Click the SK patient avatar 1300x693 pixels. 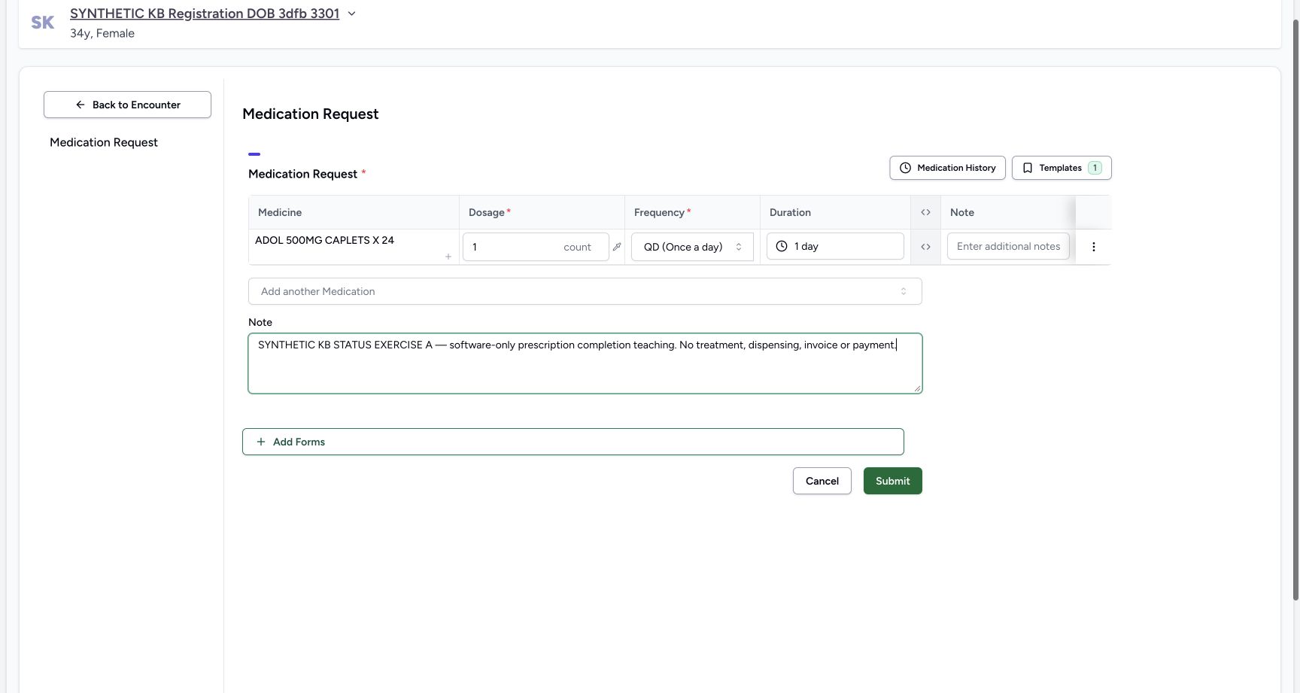point(43,23)
